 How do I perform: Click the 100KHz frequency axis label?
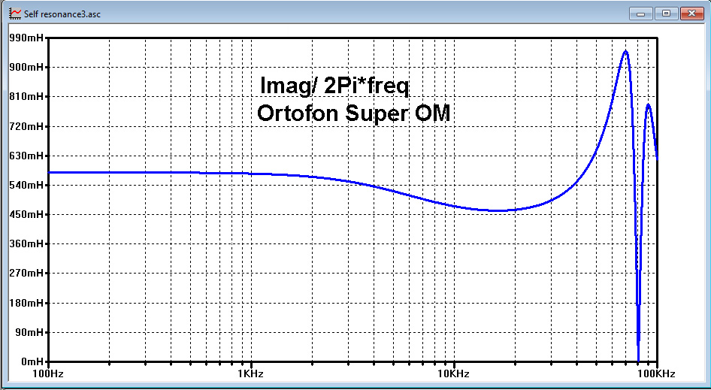(657, 374)
